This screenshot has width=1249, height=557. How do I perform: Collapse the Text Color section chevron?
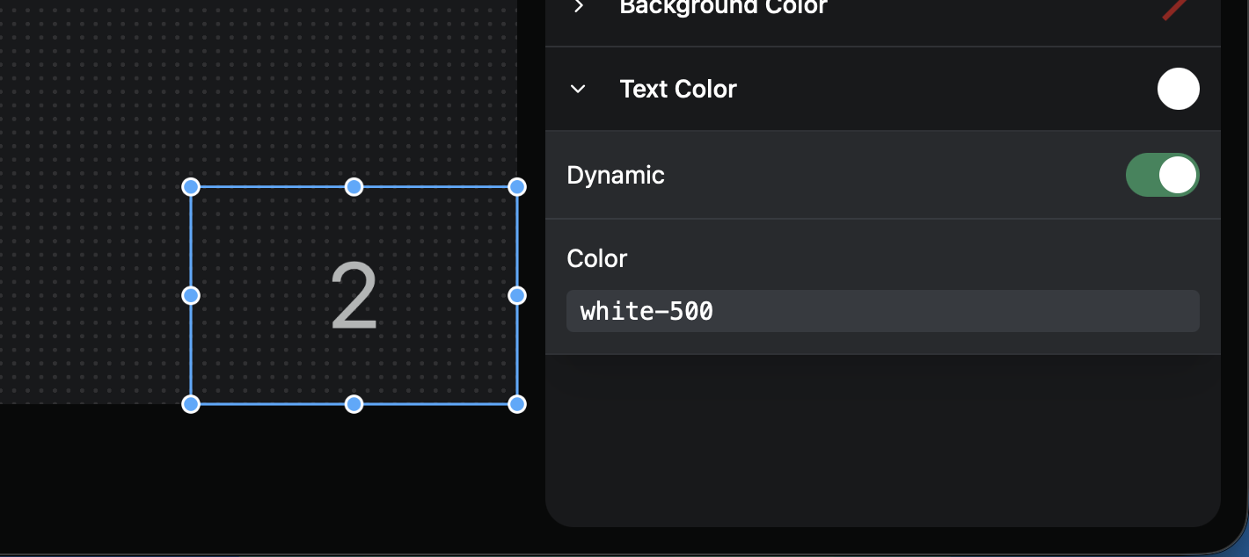click(x=578, y=89)
